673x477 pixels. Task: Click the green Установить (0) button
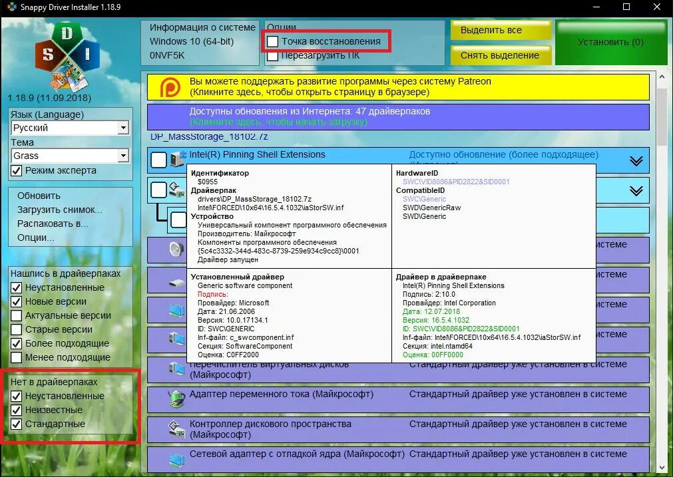(x=611, y=42)
